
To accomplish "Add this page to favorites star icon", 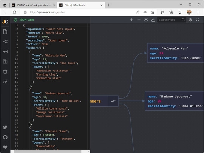I will click(152, 12).
